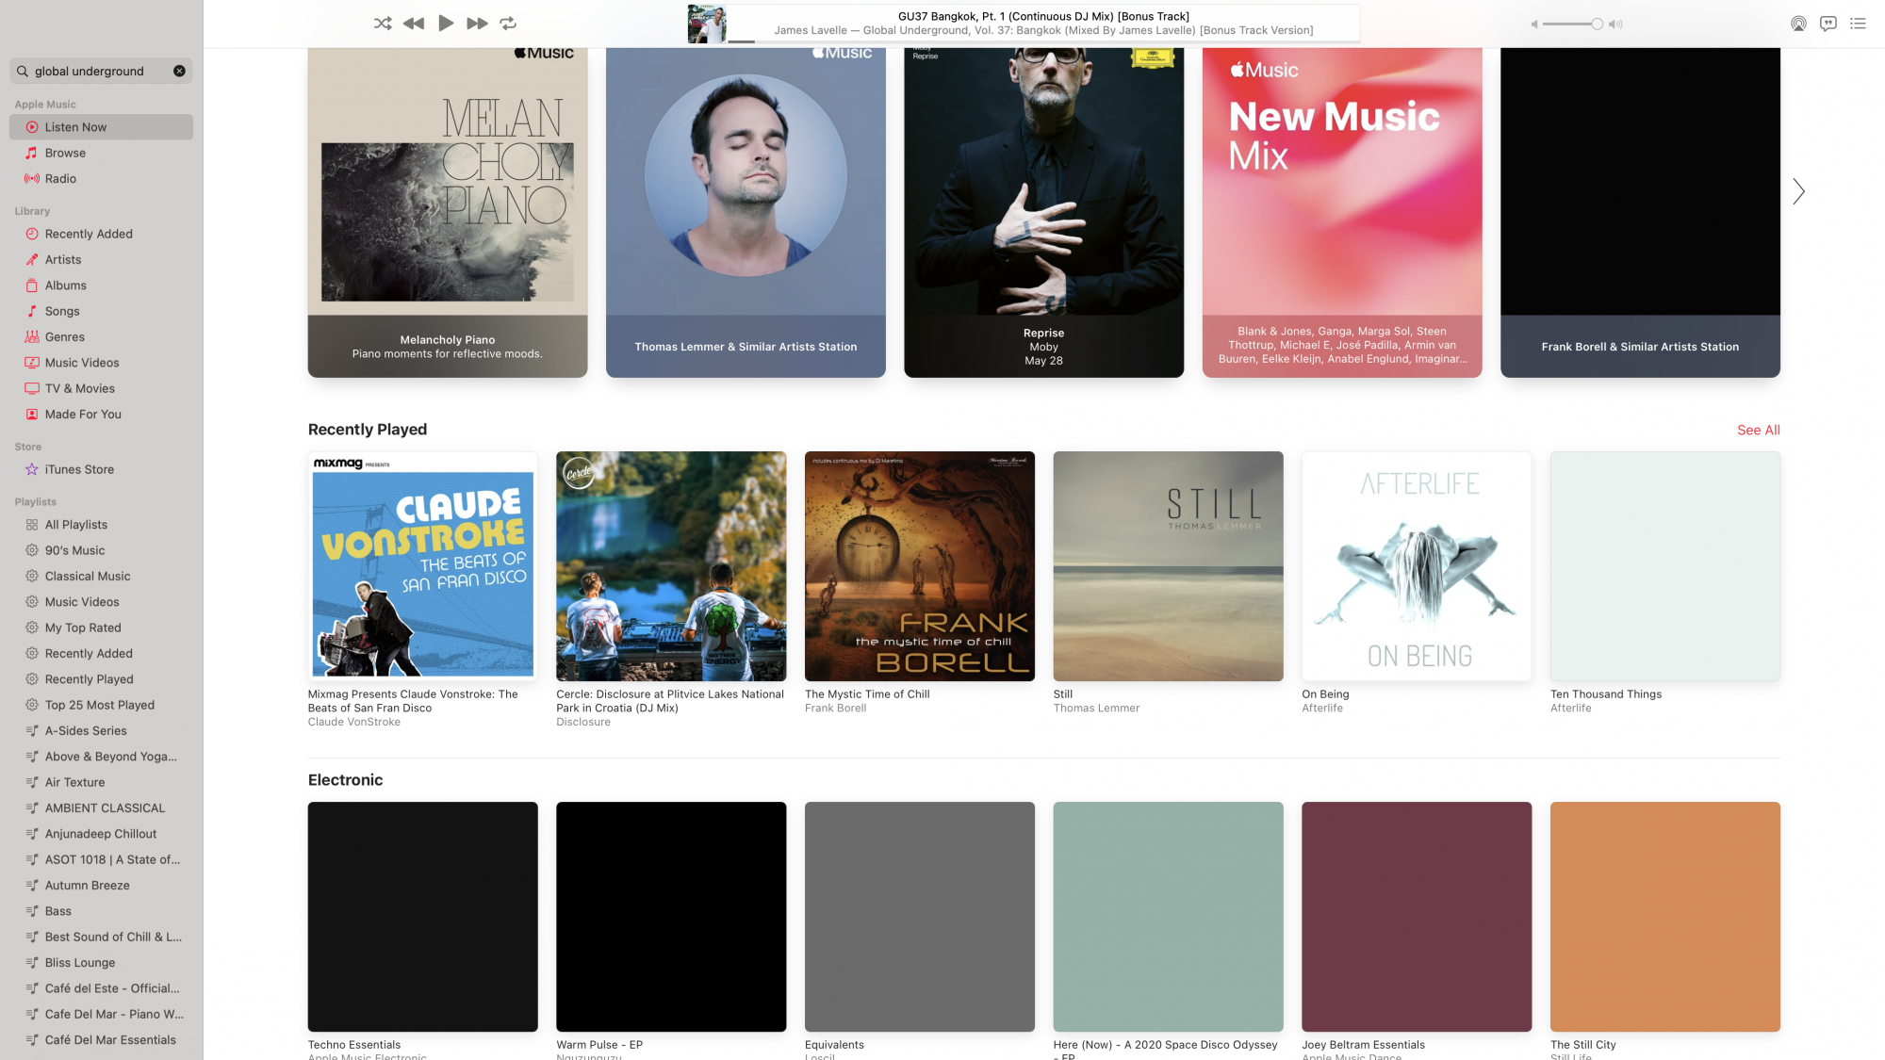The image size is (1885, 1060).
Task: Click the volume/speaker icon
Action: 1617,24
